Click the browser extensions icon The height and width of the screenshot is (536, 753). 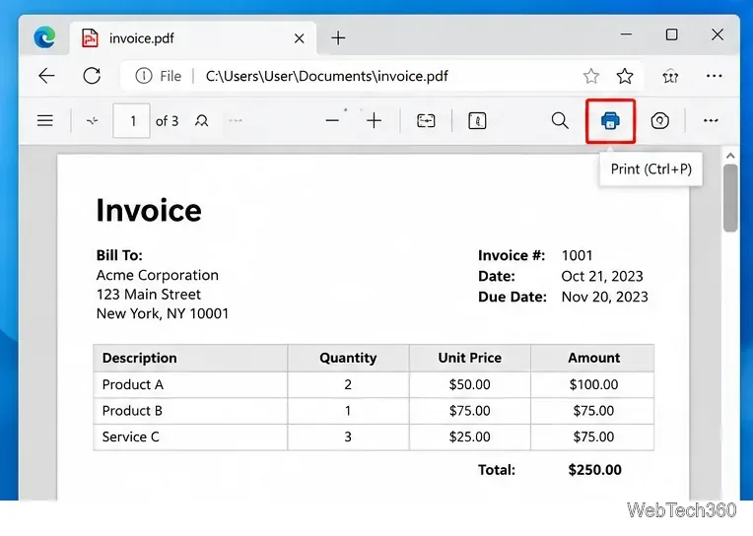coord(670,76)
